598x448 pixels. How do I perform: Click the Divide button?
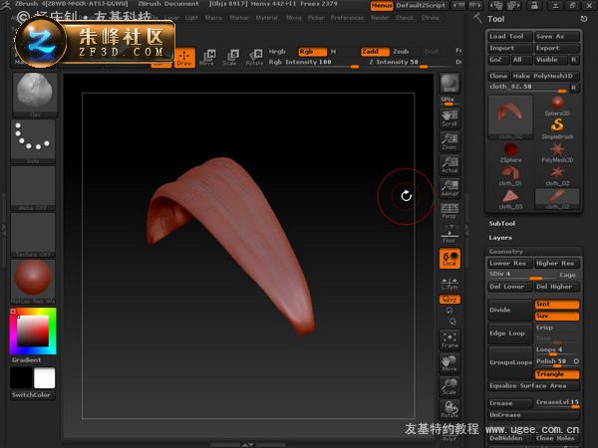510,310
